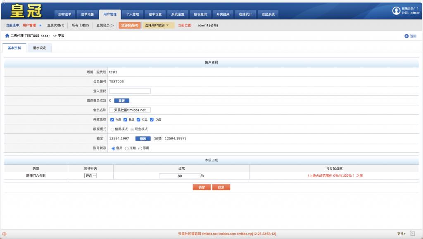
Task: Click the 修改 button next to 额度
Action: (x=143, y=139)
